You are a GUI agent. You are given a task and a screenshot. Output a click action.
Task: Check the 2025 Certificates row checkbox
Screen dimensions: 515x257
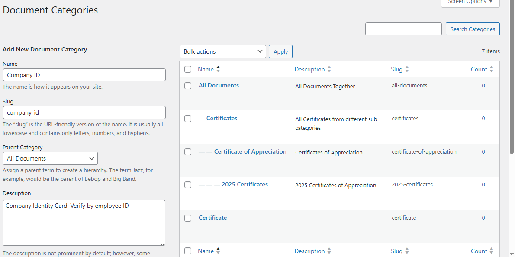[188, 184]
